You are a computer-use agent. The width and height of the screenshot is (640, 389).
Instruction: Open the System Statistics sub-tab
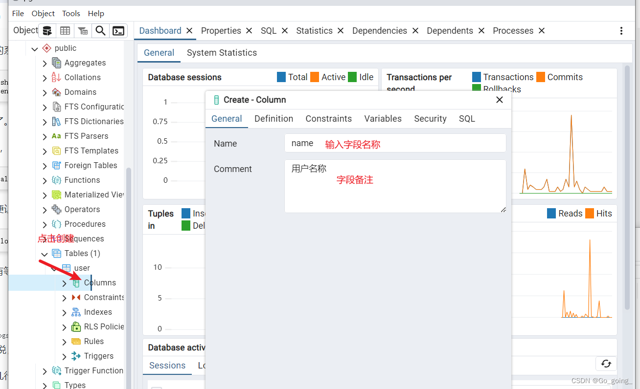point(222,53)
